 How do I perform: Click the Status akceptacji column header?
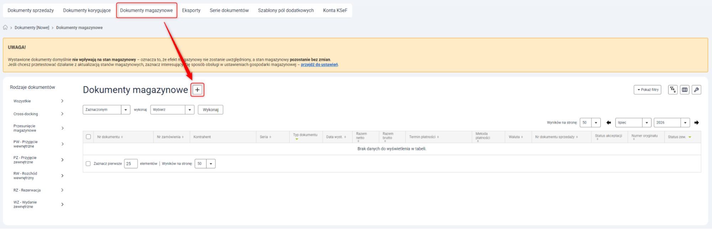tap(608, 136)
